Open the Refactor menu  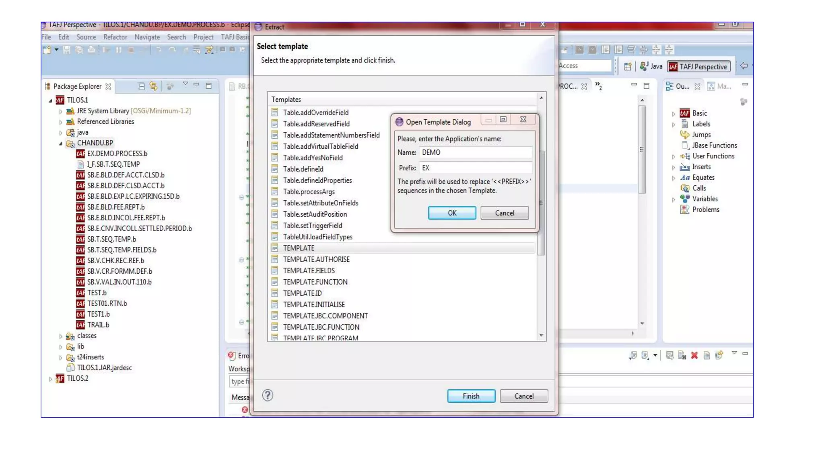point(115,37)
